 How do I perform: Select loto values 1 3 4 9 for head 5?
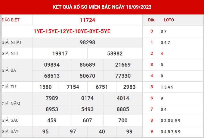coord(167,87)
